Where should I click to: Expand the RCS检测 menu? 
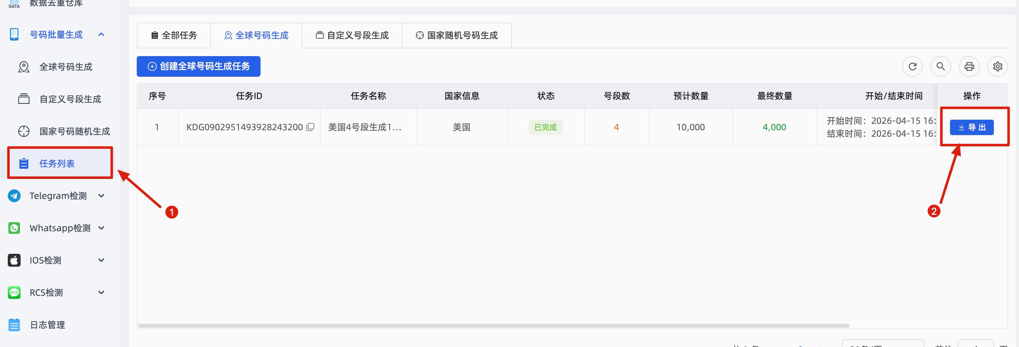coord(101,292)
